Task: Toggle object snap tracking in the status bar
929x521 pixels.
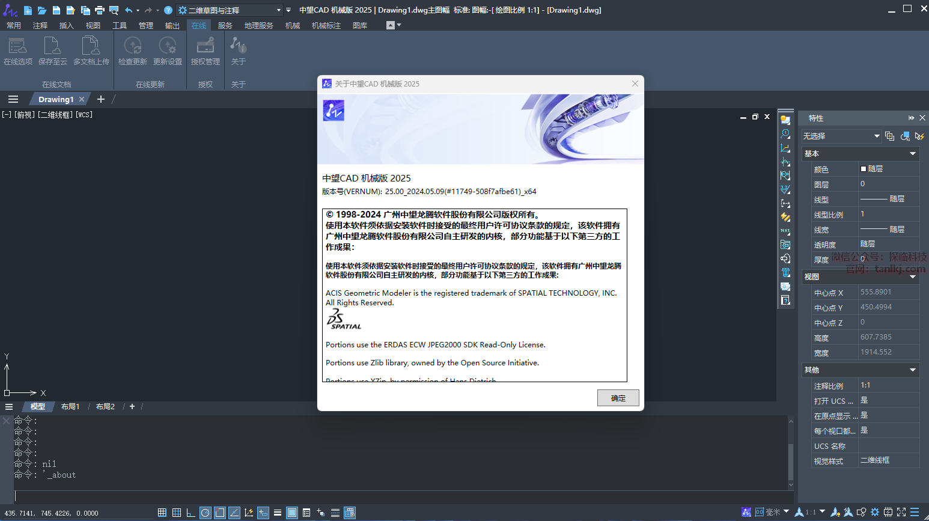Action: (x=234, y=513)
